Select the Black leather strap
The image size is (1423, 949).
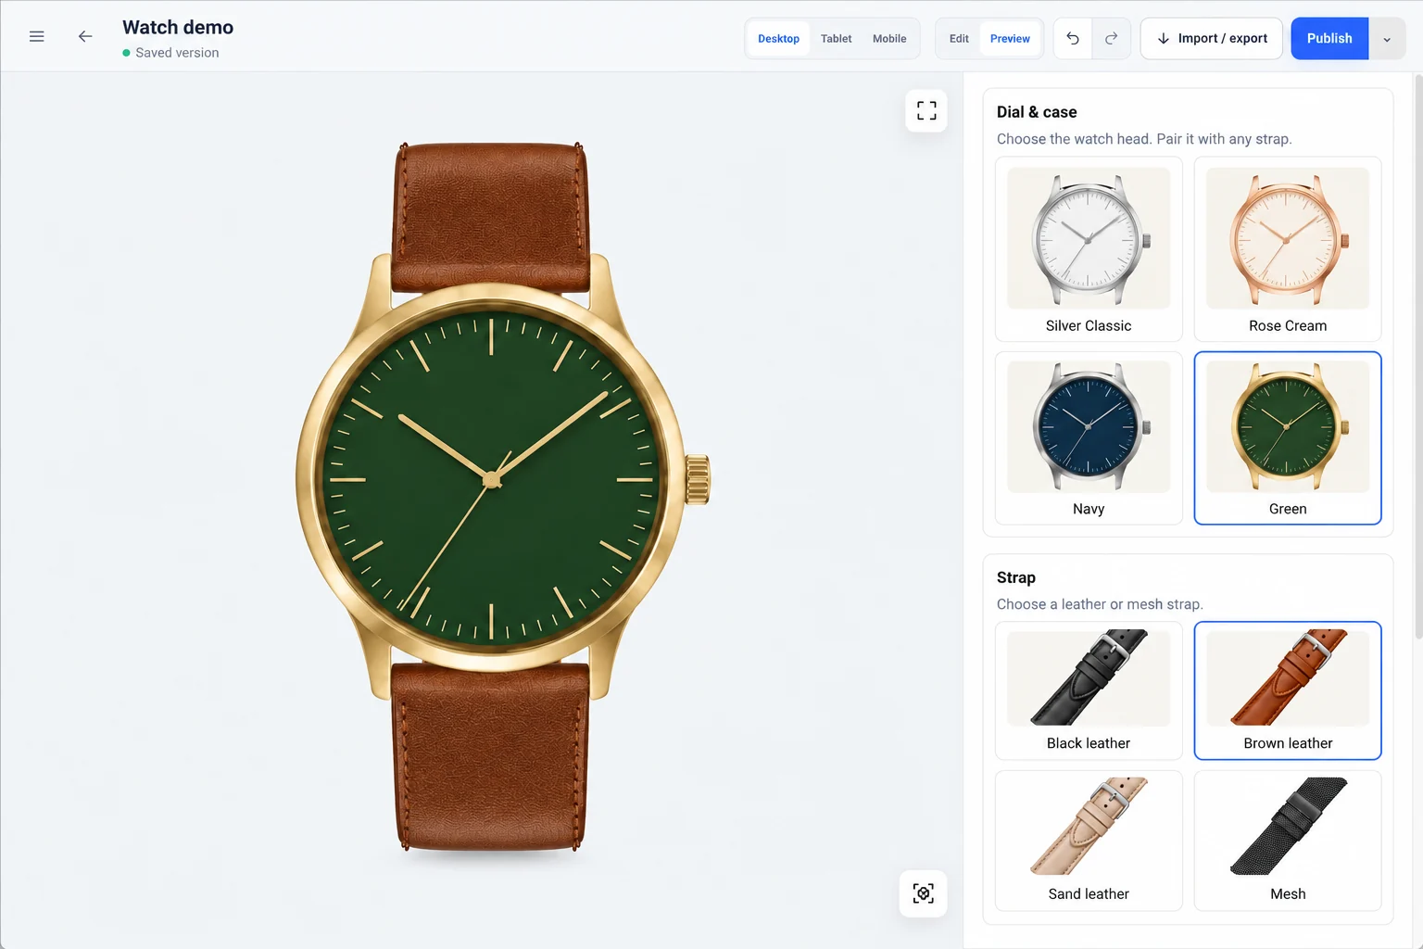[1089, 690]
